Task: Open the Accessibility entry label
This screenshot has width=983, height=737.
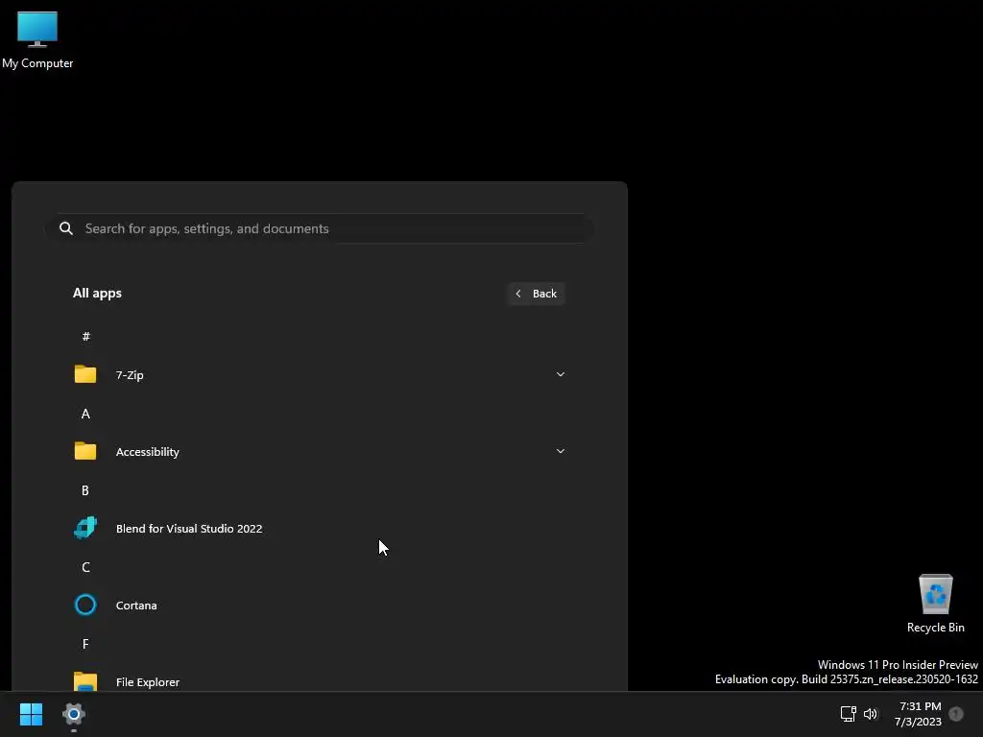Action: tap(147, 452)
